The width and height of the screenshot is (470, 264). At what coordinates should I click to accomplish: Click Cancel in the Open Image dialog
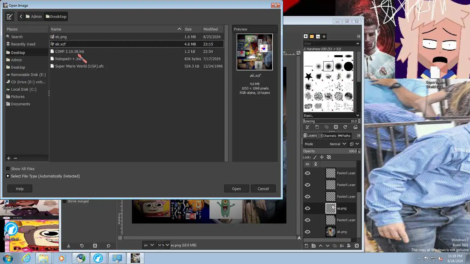coord(263,189)
